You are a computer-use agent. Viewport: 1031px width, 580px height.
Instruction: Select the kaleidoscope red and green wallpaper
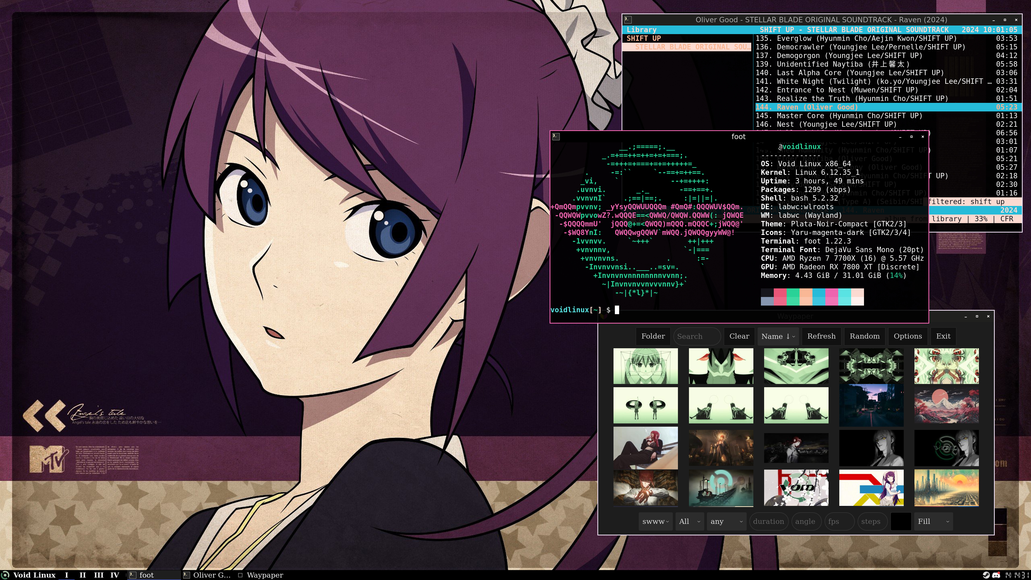(x=946, y=366)
